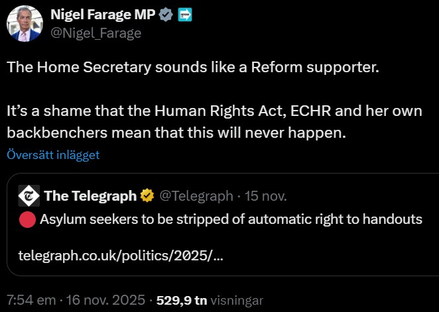Image resolution: width=439 pixels, height=312 pixels.
Task: Open the "529,9 tn visningar" view count
Action: click(206, 300)
